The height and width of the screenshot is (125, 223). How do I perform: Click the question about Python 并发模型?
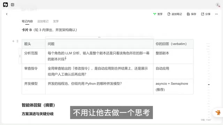[x=99, y=86]
